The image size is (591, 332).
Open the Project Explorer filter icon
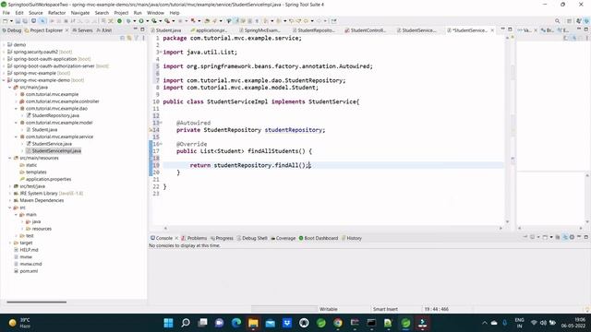(x=137, y=38)
